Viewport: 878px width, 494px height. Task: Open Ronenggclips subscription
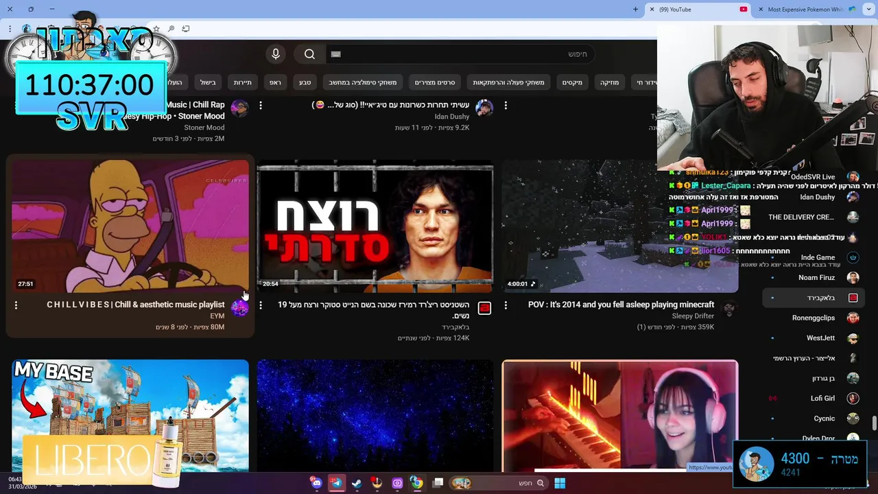813,318
